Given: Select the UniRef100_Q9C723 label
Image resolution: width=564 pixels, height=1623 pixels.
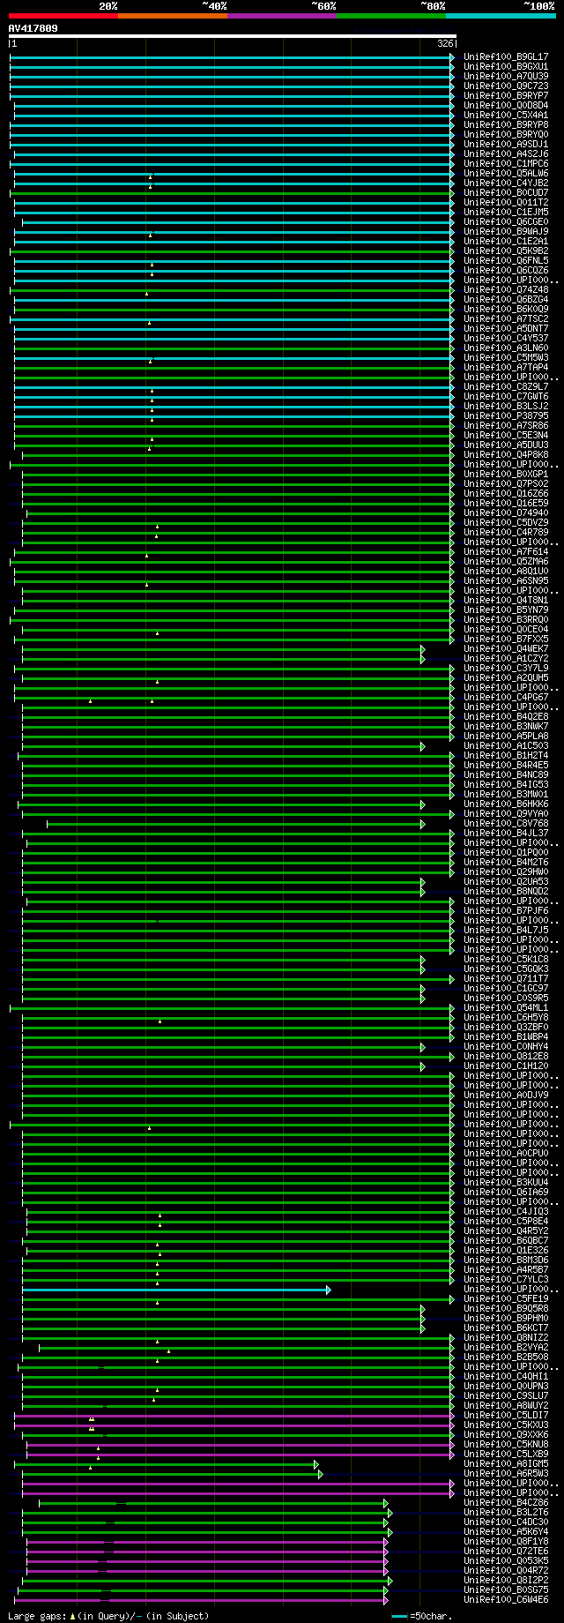Looking at the screenshot, I should tap(506, 86).
